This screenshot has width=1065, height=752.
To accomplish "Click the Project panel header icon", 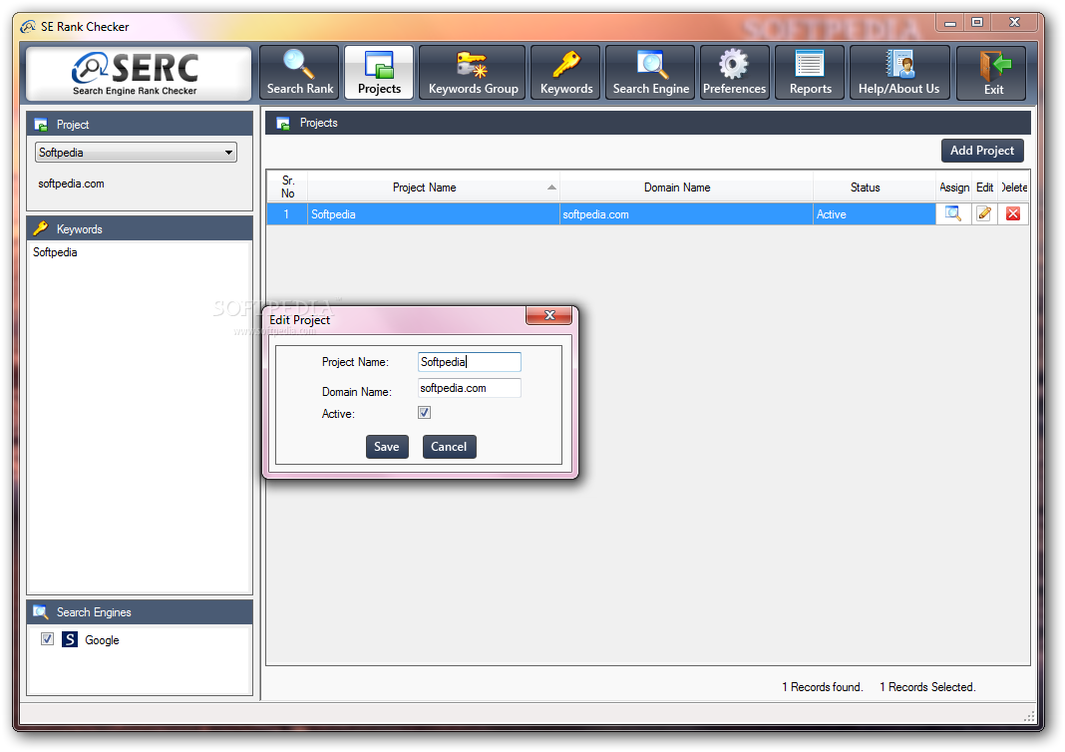I will 41,125.
